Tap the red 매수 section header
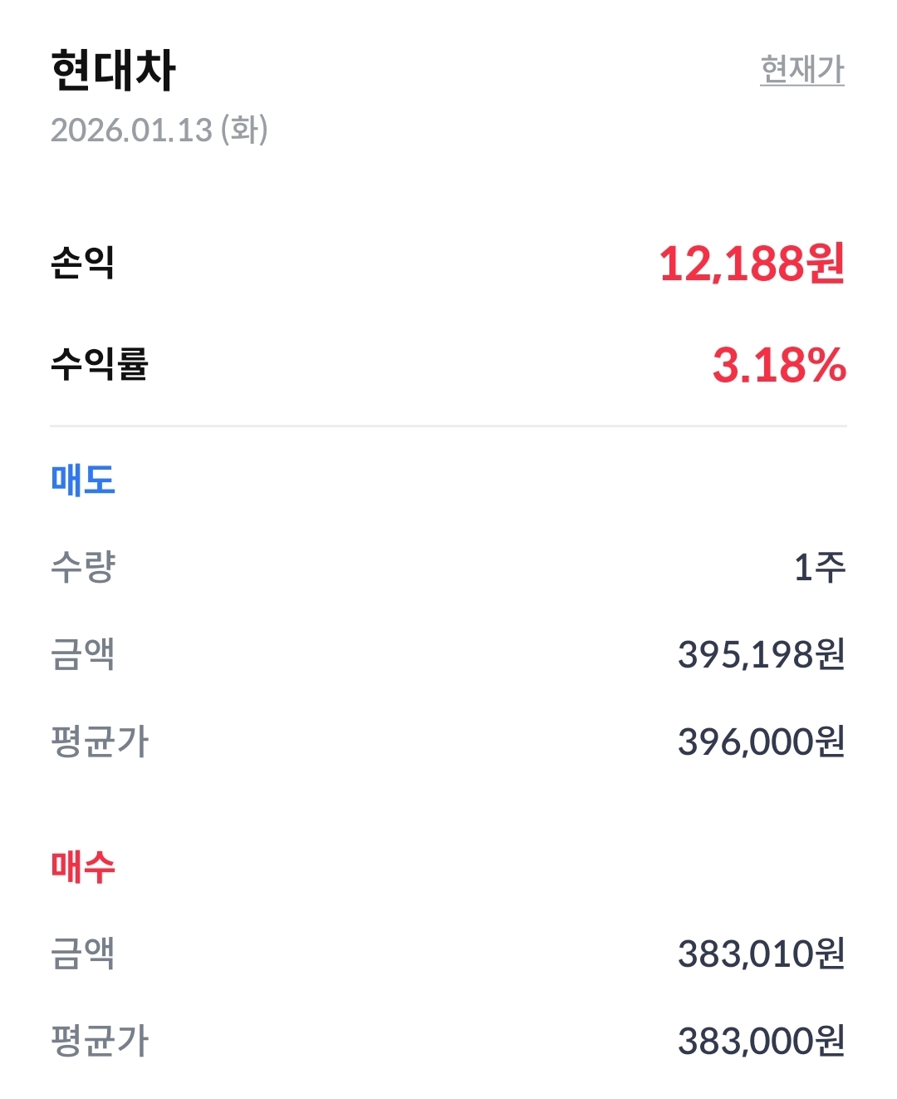 click(x=82, y=866)
